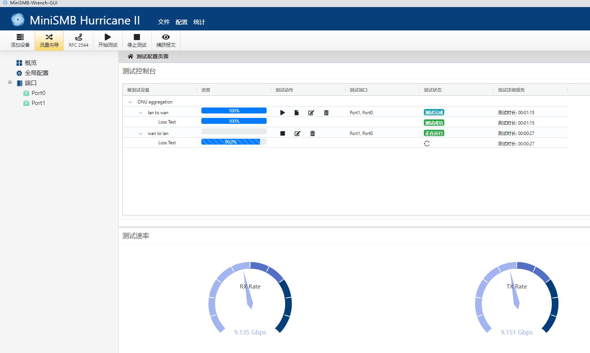Click Port1, Port0 in lan to wan row

361,113
